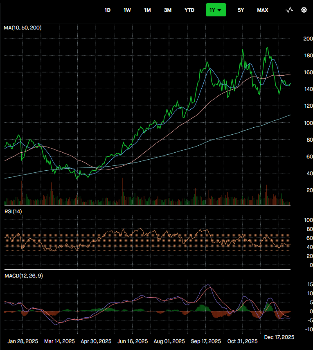Click the Apr 30, 2025 date label
Viewport: 313px width, 350px height.
point(96,341)
